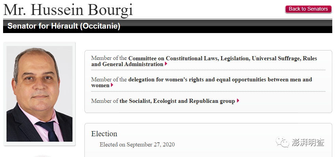
Task: Open Socialist, Ecologist and Republican group link
Action: [x=177, y=101]
